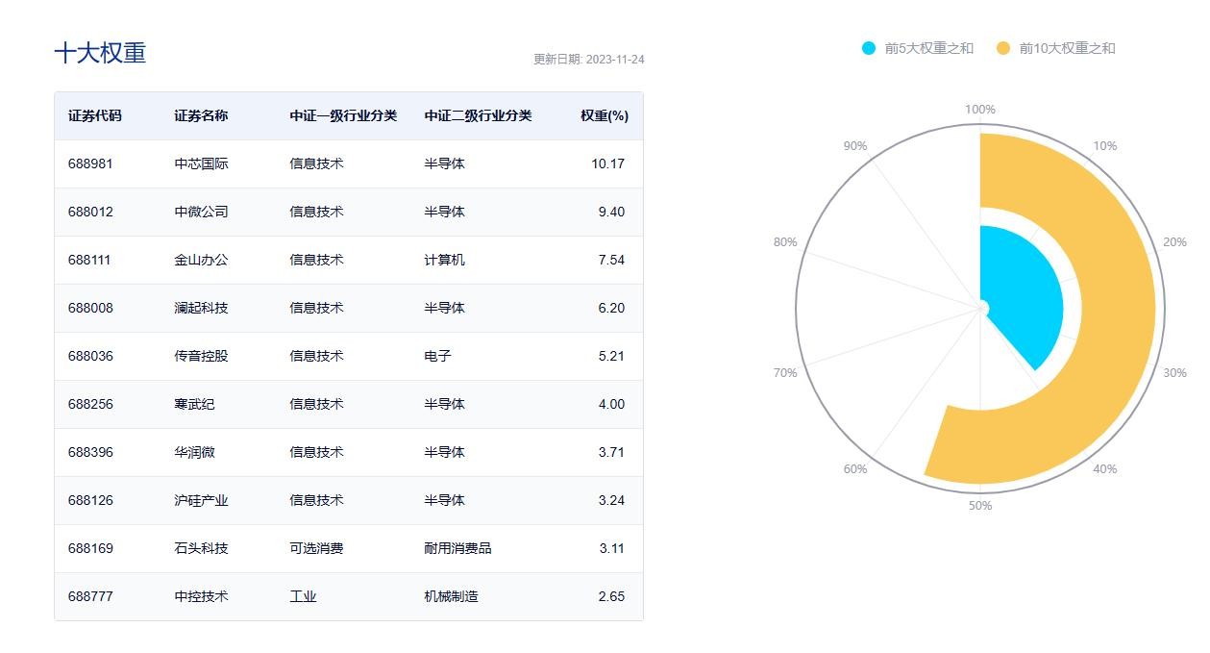Click the 中证一级行业分类 column header
This screenshot has height=653, width=1210.
[x=343, y=115]
